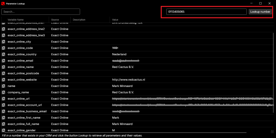Screen dimensions: 276x138
Task: Select 'Red Cactus B.V.' in company_name row
Action: point(123,92)
